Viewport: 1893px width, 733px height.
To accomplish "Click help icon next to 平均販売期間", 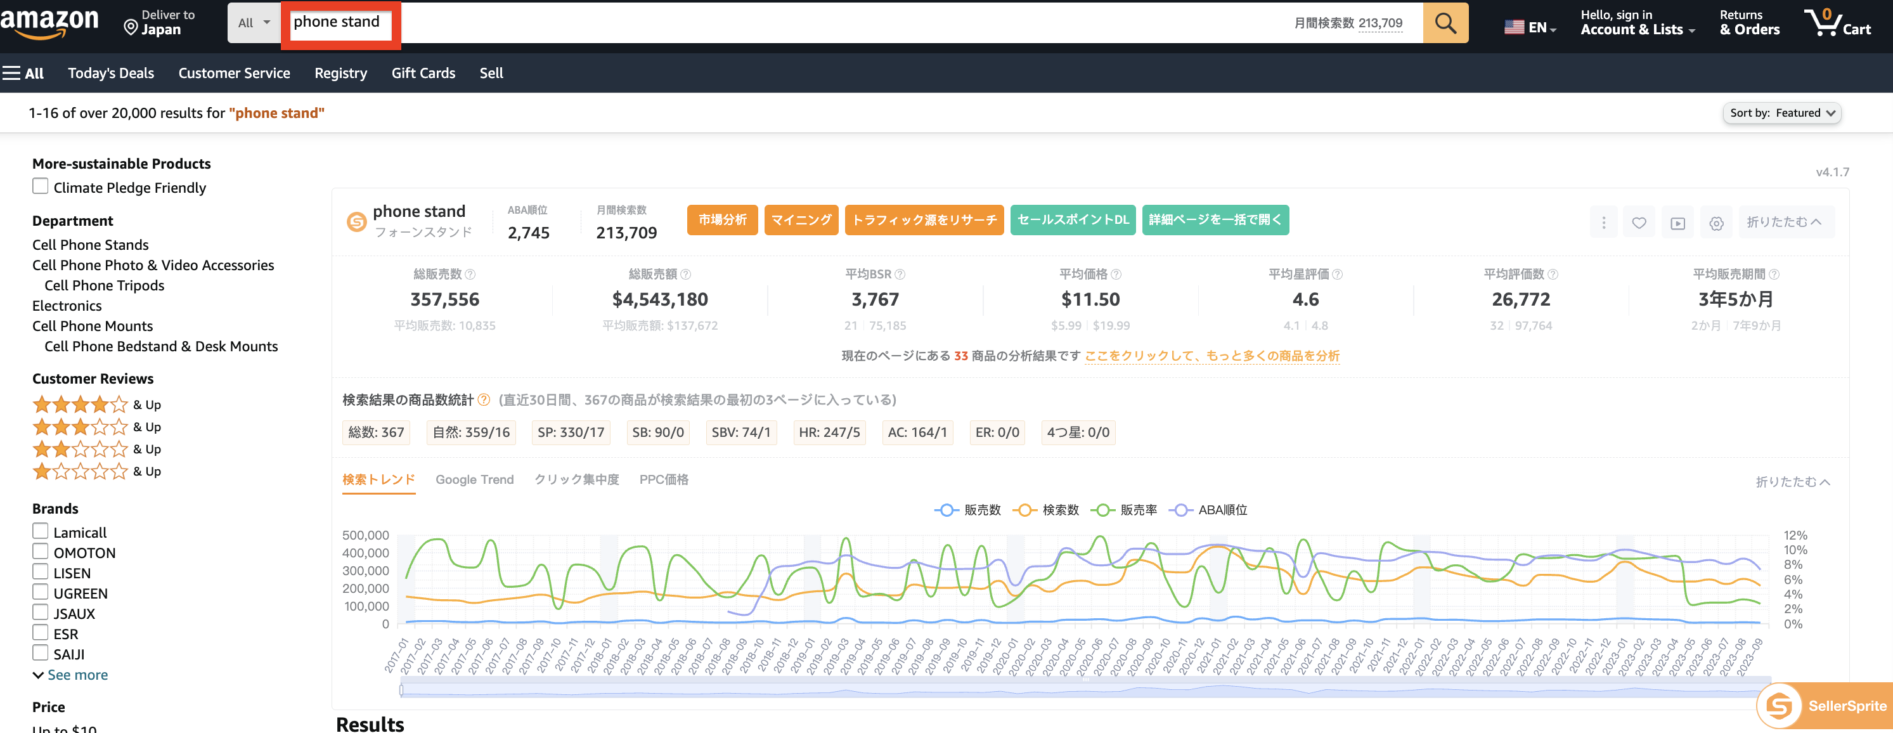I will tap(1774, 274).
